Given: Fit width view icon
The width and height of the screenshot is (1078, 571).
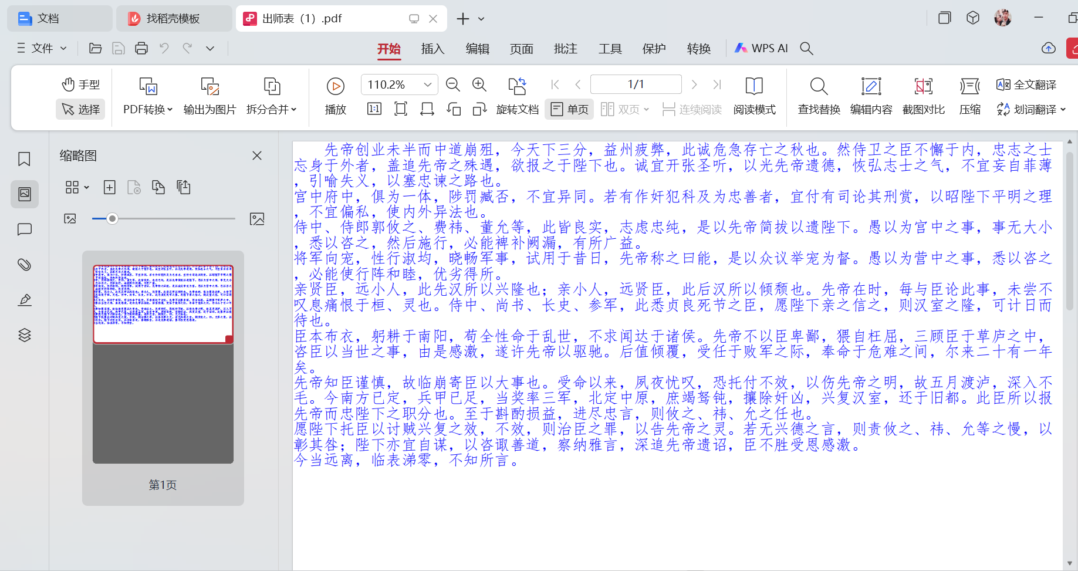Looking at the screenshot, I should click(427, 109).
